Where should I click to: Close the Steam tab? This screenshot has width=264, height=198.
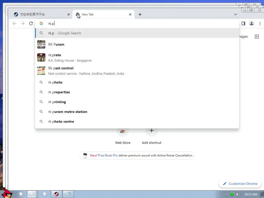click(69, 14)
